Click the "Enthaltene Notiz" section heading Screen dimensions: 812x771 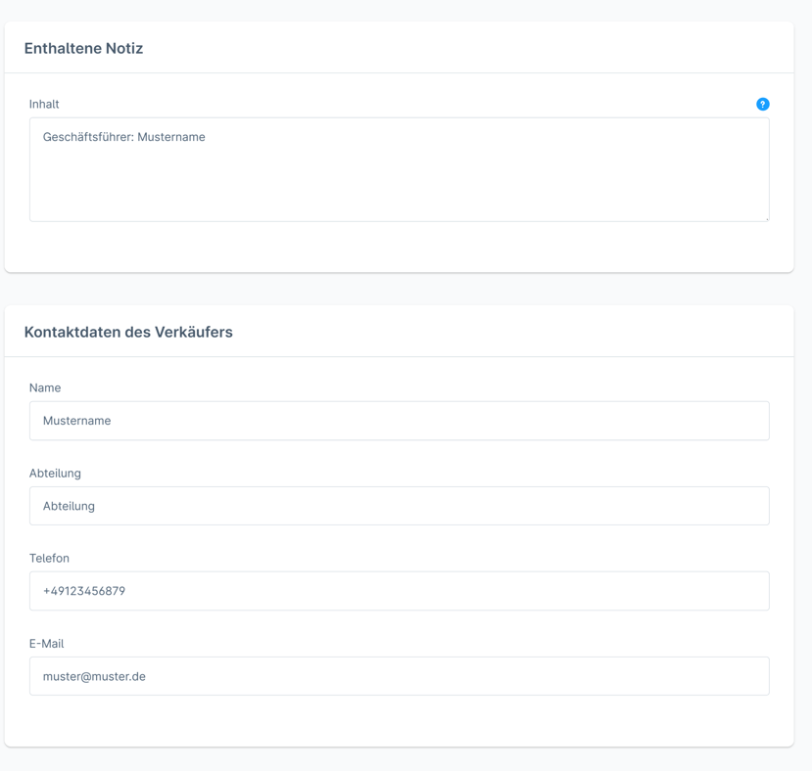[83, 48]
